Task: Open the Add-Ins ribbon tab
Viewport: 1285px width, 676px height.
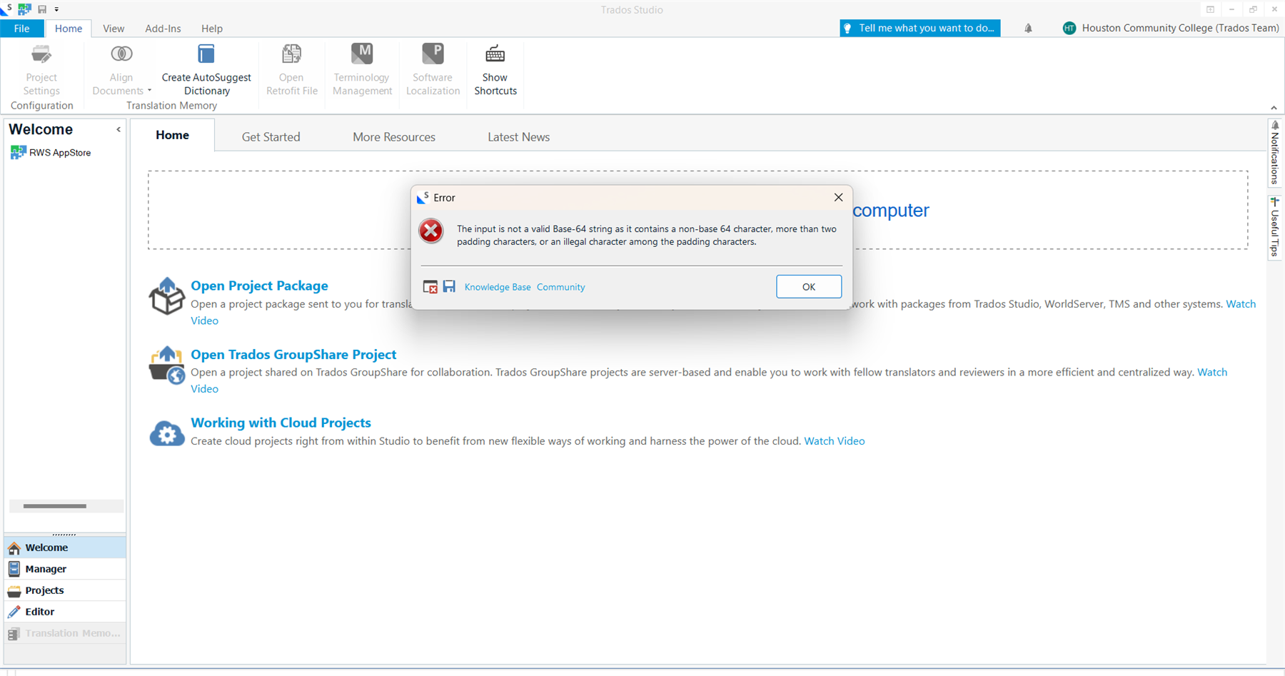Action: click(163, 29)
